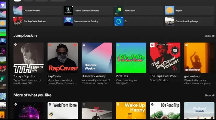Open Discover Weekly thumbnail in the left sidebar
216x120 pixels.
click(x=3, y=14)
